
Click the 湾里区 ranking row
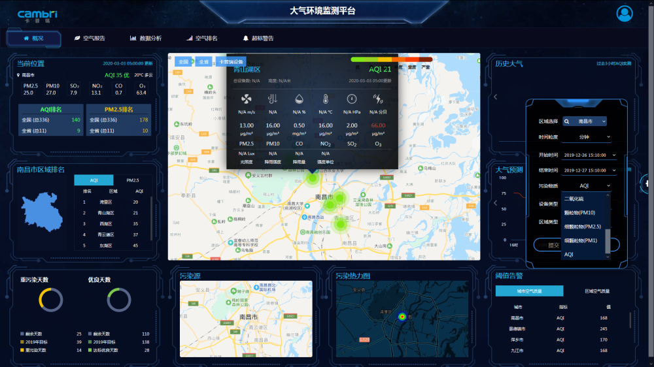pyautogui.click(x=112, y=202)
